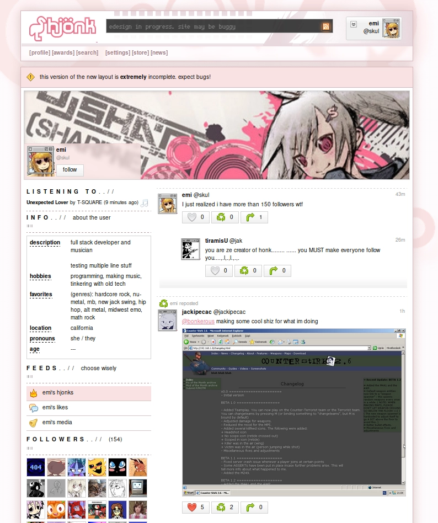Reply arrow on tiramisU's post
This screenshot has height=523, width=438.
[277, 270]
